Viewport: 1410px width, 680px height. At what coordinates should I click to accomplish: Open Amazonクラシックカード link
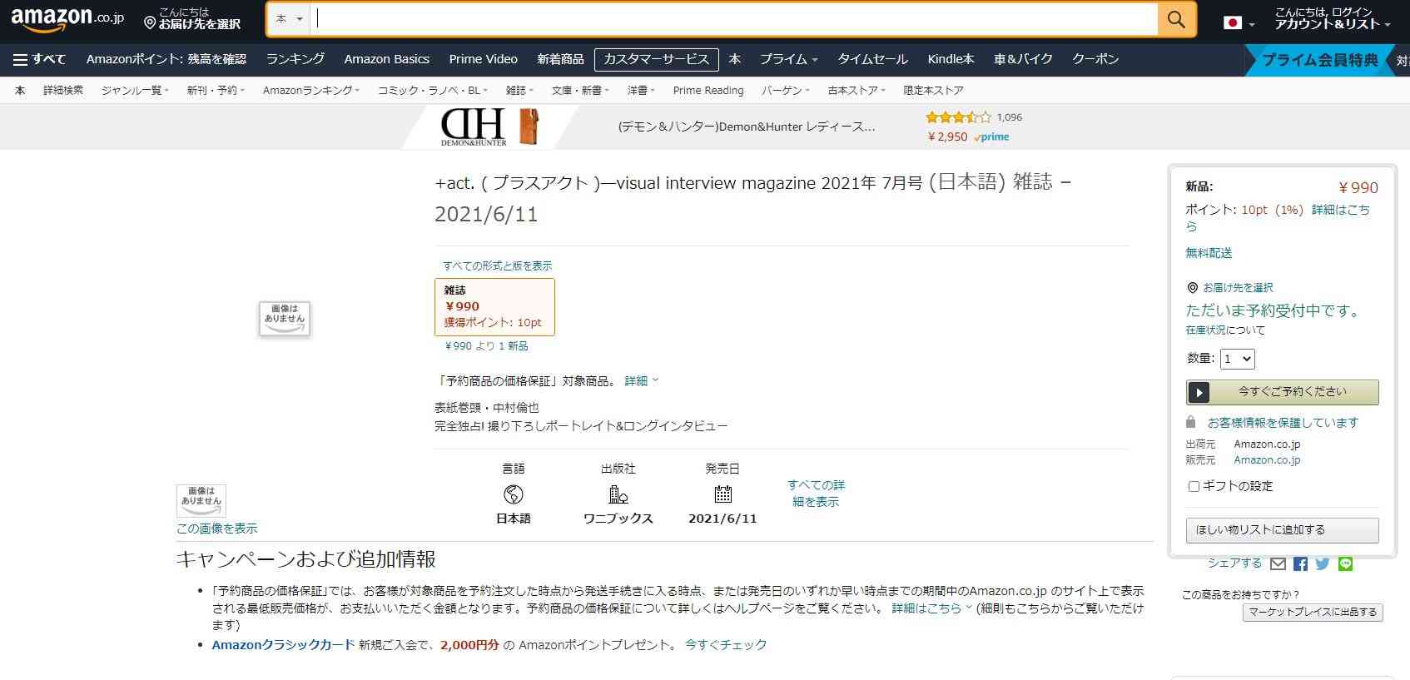coord(283,644)
